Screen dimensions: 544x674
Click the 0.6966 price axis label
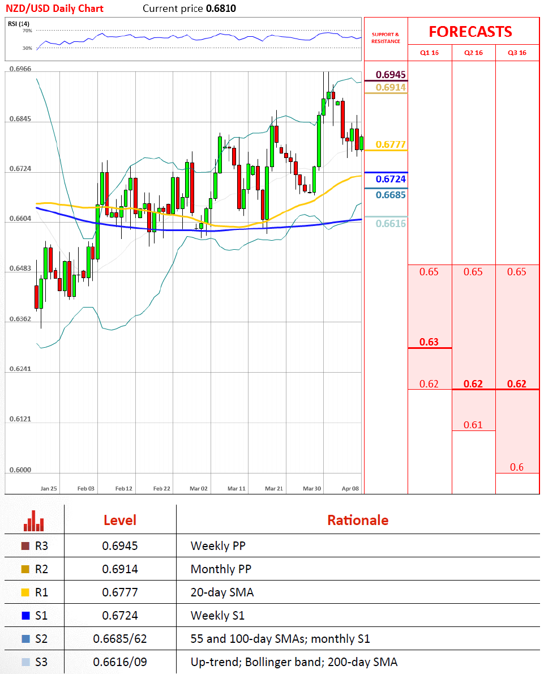[20, 69]
